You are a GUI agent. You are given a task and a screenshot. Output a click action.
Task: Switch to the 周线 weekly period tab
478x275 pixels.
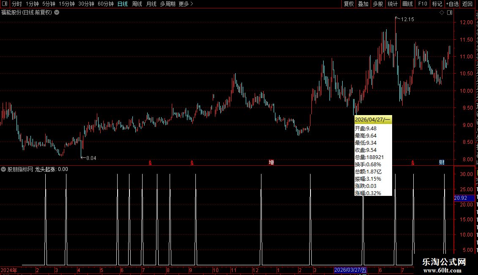(137, 4)
